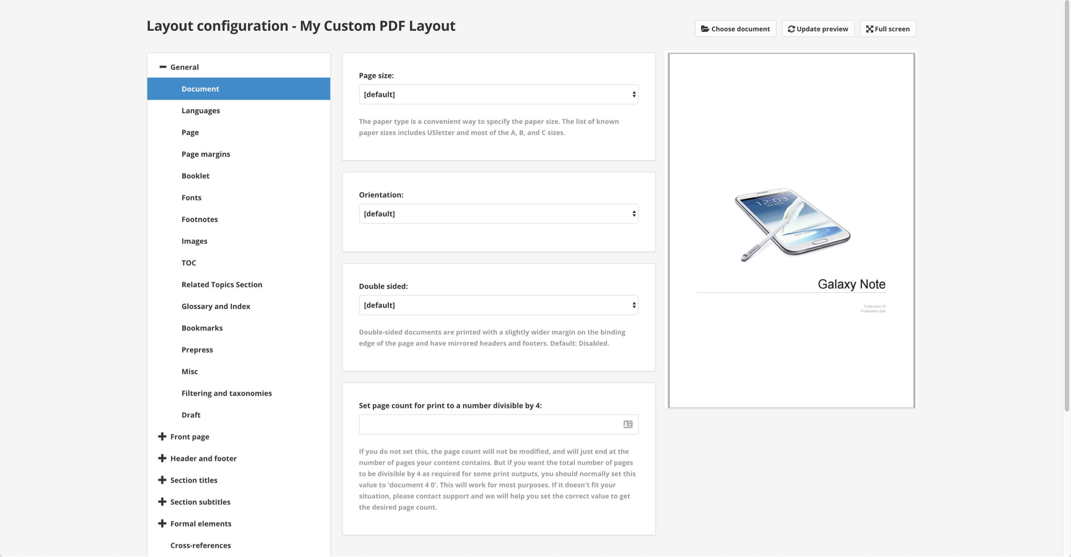Click the Section titles expand plus icon
The image size is (1071, 557).
point(161,480)
